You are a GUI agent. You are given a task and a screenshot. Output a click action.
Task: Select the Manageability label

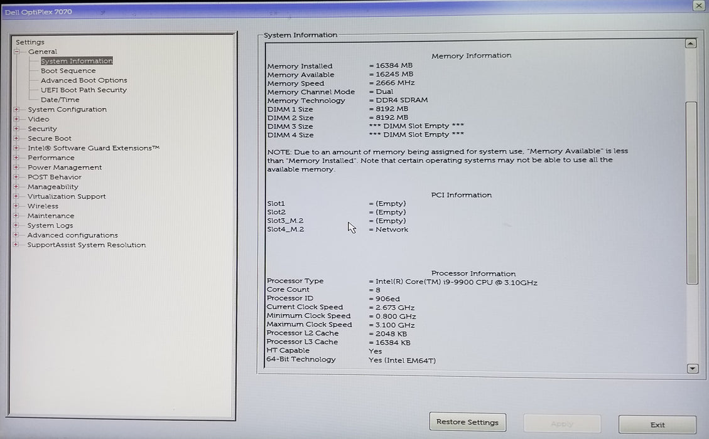[x=53, y=186]
